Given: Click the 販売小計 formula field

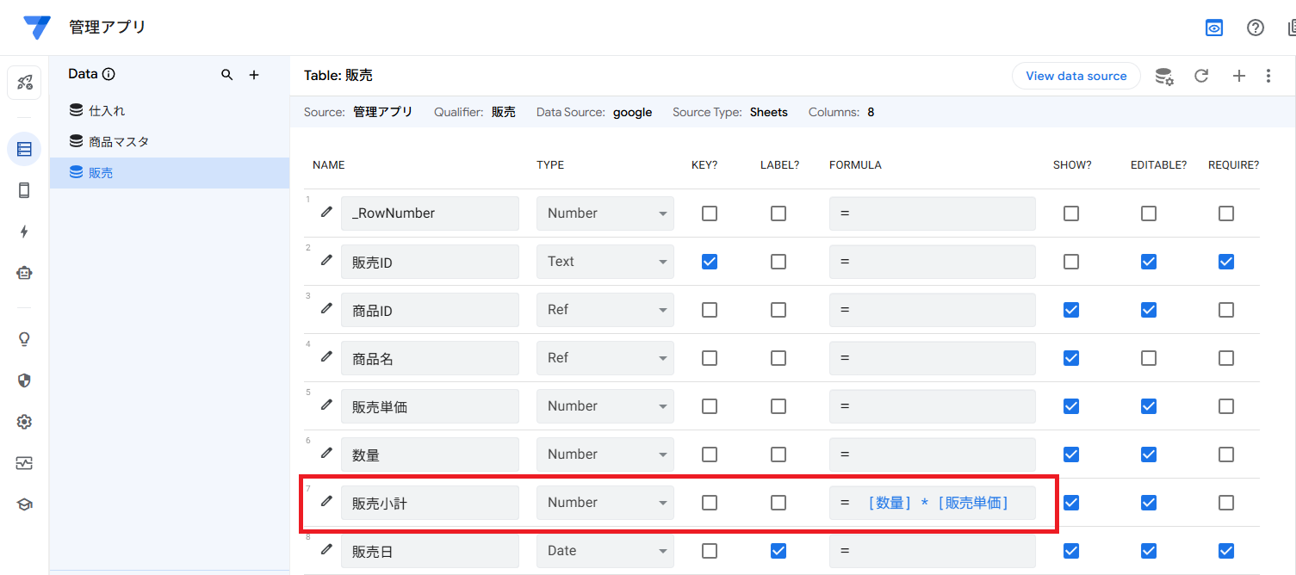Looking at the screenshot, I should 932,503.
